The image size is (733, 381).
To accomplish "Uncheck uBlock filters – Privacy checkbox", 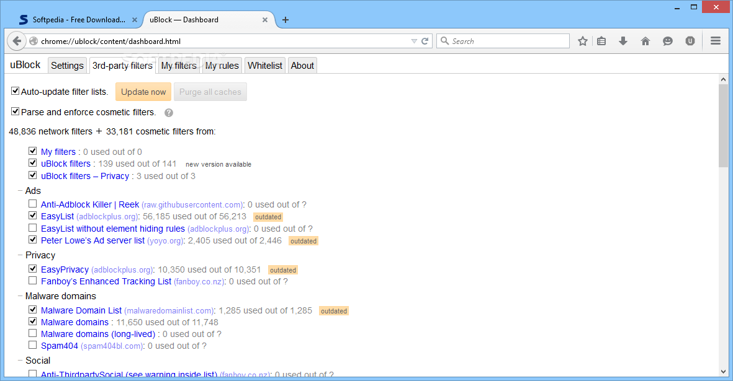I will pos(32,175).
